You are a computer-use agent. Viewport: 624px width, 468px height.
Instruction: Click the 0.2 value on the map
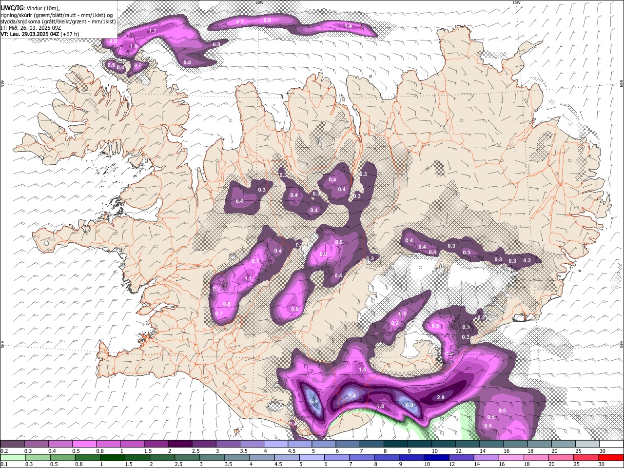tap(481, 317)
